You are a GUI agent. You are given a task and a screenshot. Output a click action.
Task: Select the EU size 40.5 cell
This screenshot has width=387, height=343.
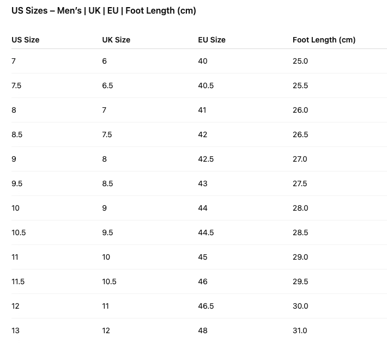click(x=206, y=85)
